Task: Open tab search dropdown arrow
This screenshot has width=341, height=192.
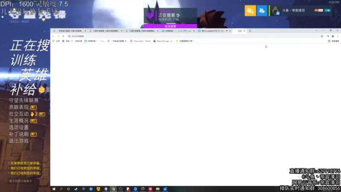Action: 316,31
